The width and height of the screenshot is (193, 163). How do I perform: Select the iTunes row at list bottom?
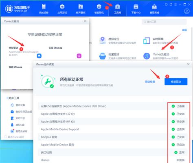(x=113, y=160)
